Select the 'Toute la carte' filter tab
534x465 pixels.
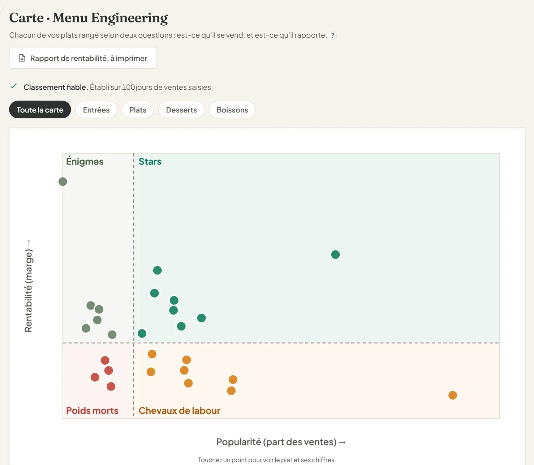(40, 110)
